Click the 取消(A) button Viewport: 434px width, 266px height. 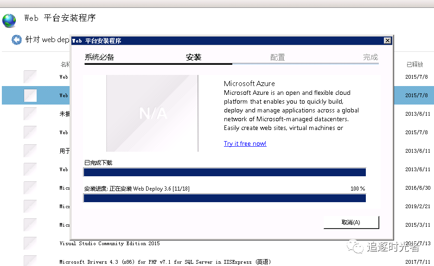coord(351,223)
